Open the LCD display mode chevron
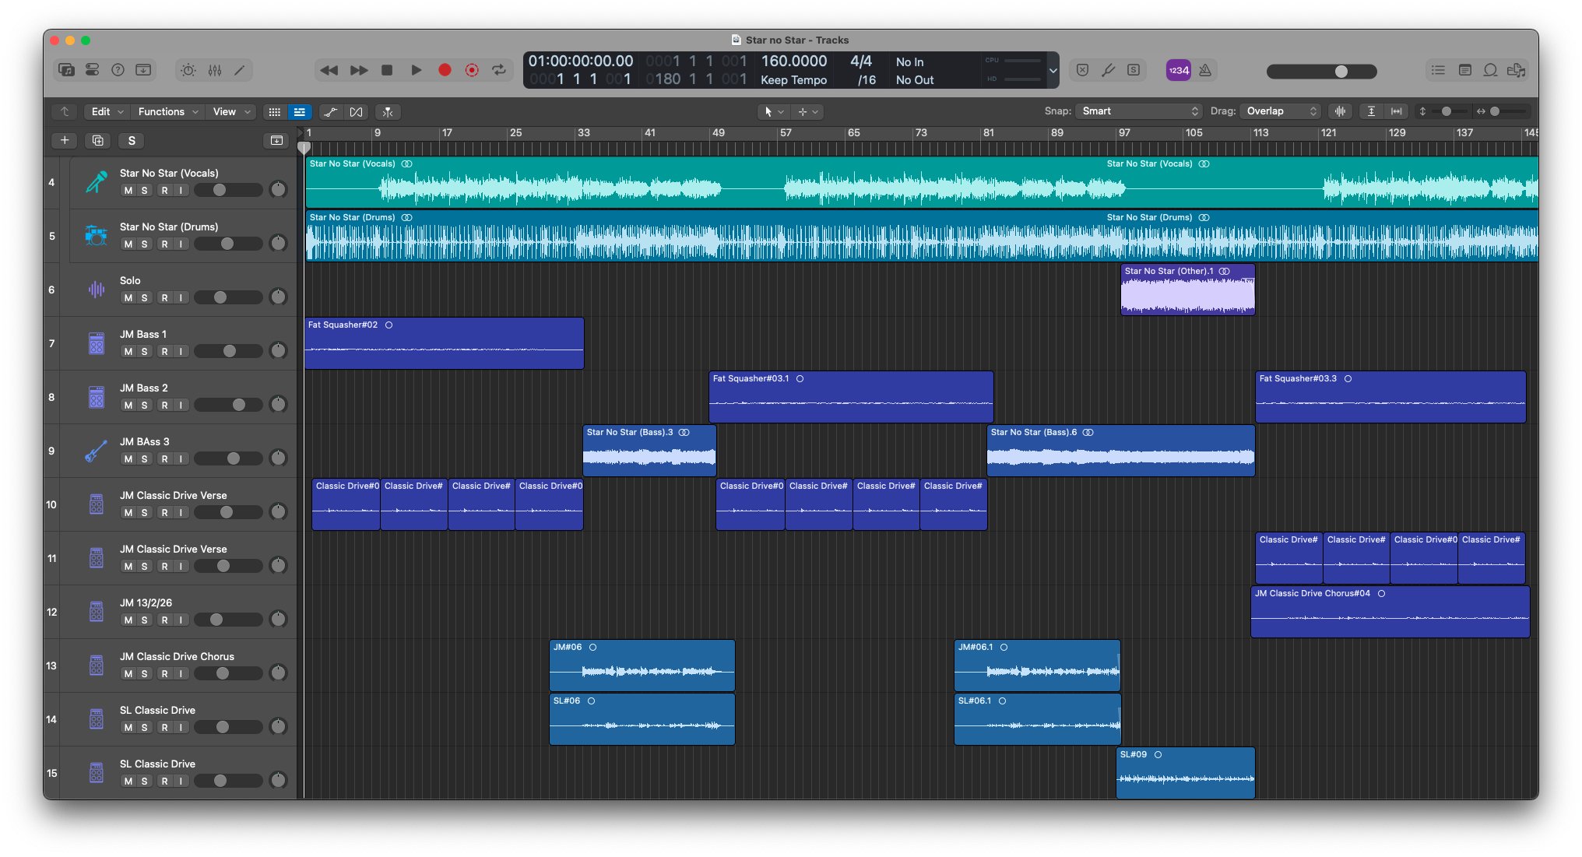The width and height of the screenshot is (1582, 857). (1053, 70)
